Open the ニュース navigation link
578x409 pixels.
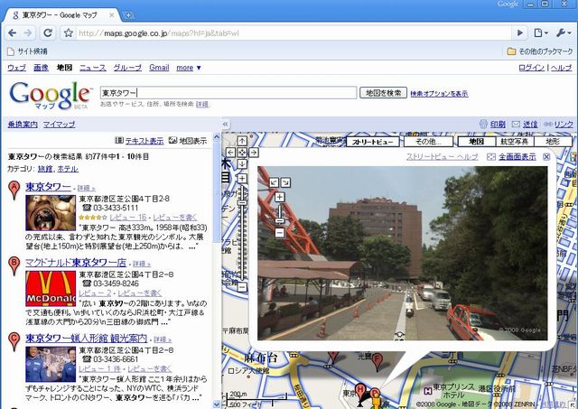[x=93, y=68]
